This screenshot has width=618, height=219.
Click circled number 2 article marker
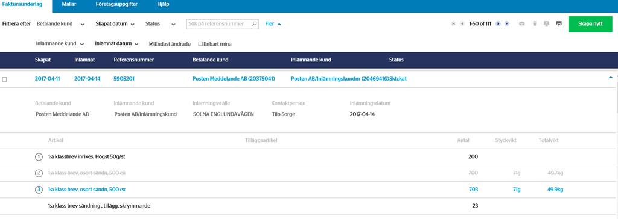coord(39,173)
